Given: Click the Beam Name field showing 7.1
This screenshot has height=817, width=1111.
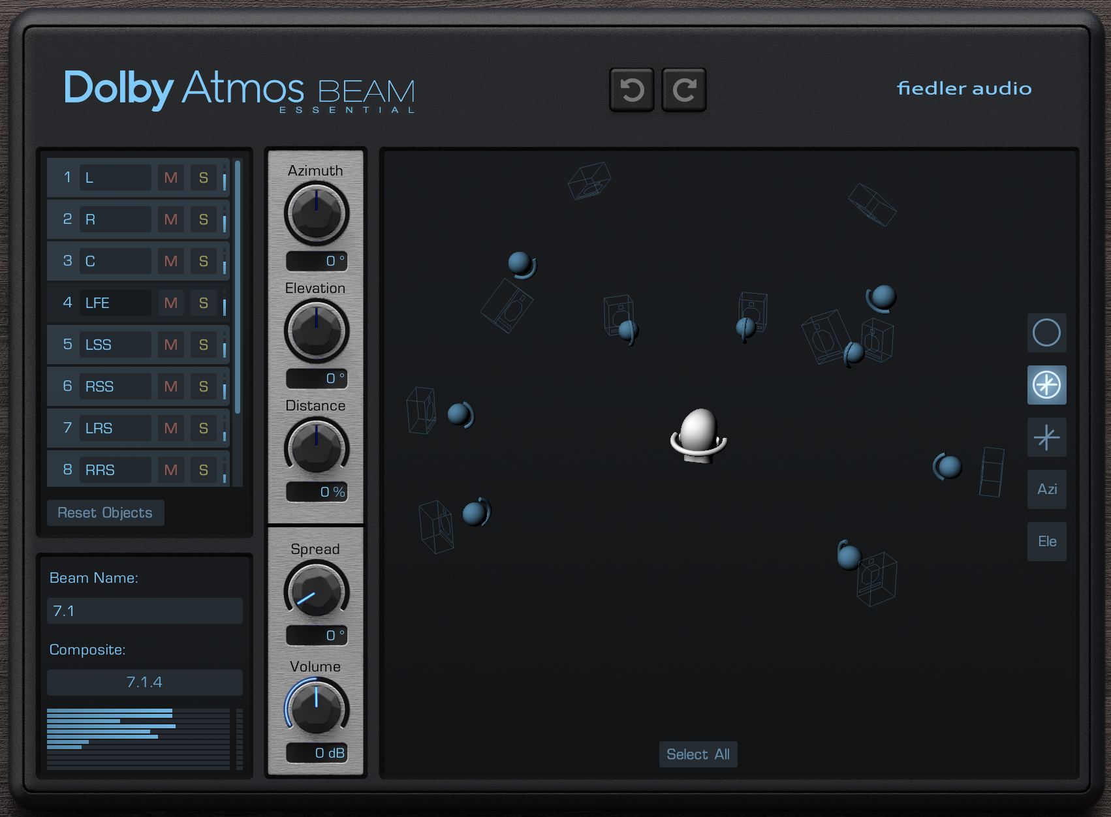Looking at the screenshot, I should (145, 611).
